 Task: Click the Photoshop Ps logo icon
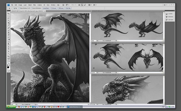point(8,5)
